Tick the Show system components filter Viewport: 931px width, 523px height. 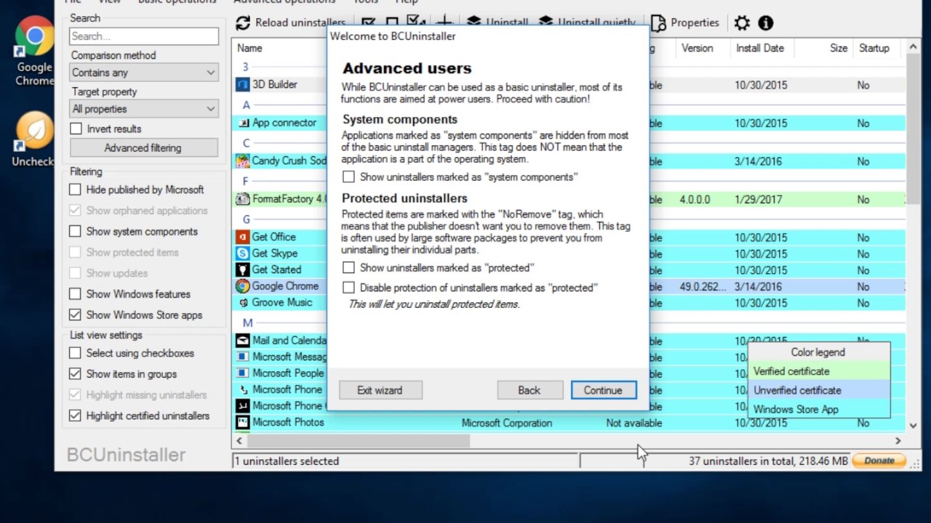tap(75, 232)
